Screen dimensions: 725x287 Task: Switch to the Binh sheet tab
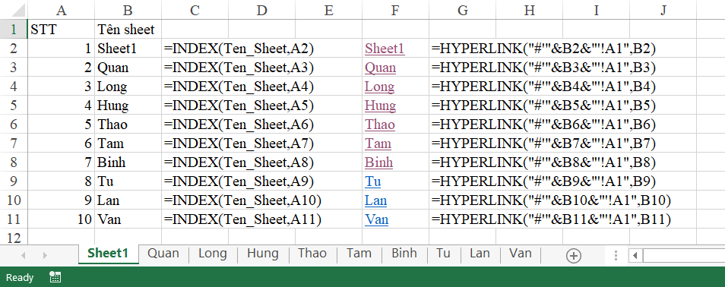[x=404, y=254]
